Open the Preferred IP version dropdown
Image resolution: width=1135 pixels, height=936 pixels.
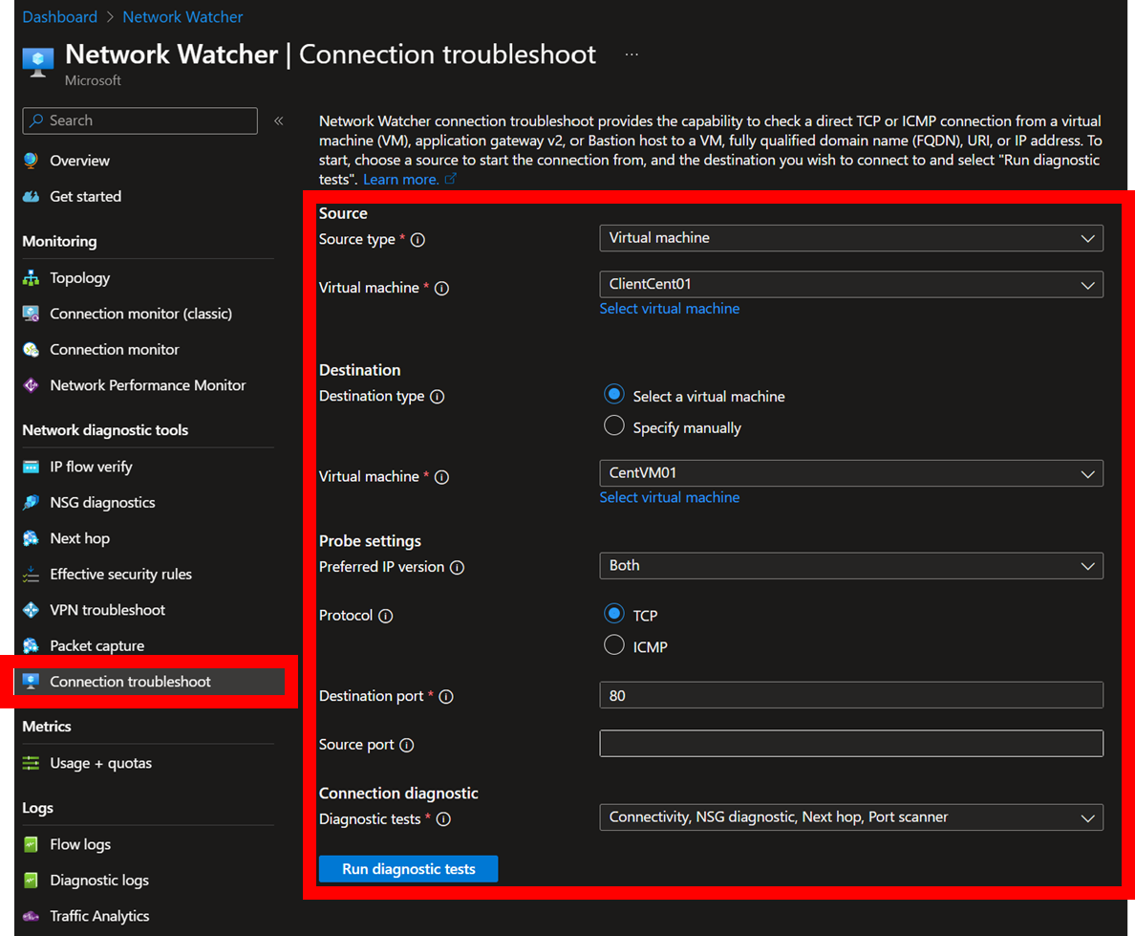(851, 566)
